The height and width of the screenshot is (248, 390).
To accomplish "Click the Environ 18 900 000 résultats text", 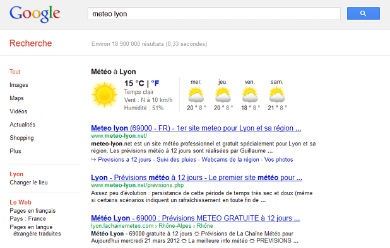I will [x=149, y=44].
